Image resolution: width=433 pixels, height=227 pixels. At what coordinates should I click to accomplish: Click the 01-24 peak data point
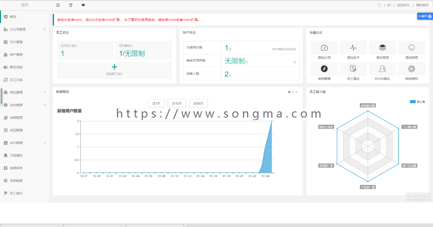coord(272,121)
